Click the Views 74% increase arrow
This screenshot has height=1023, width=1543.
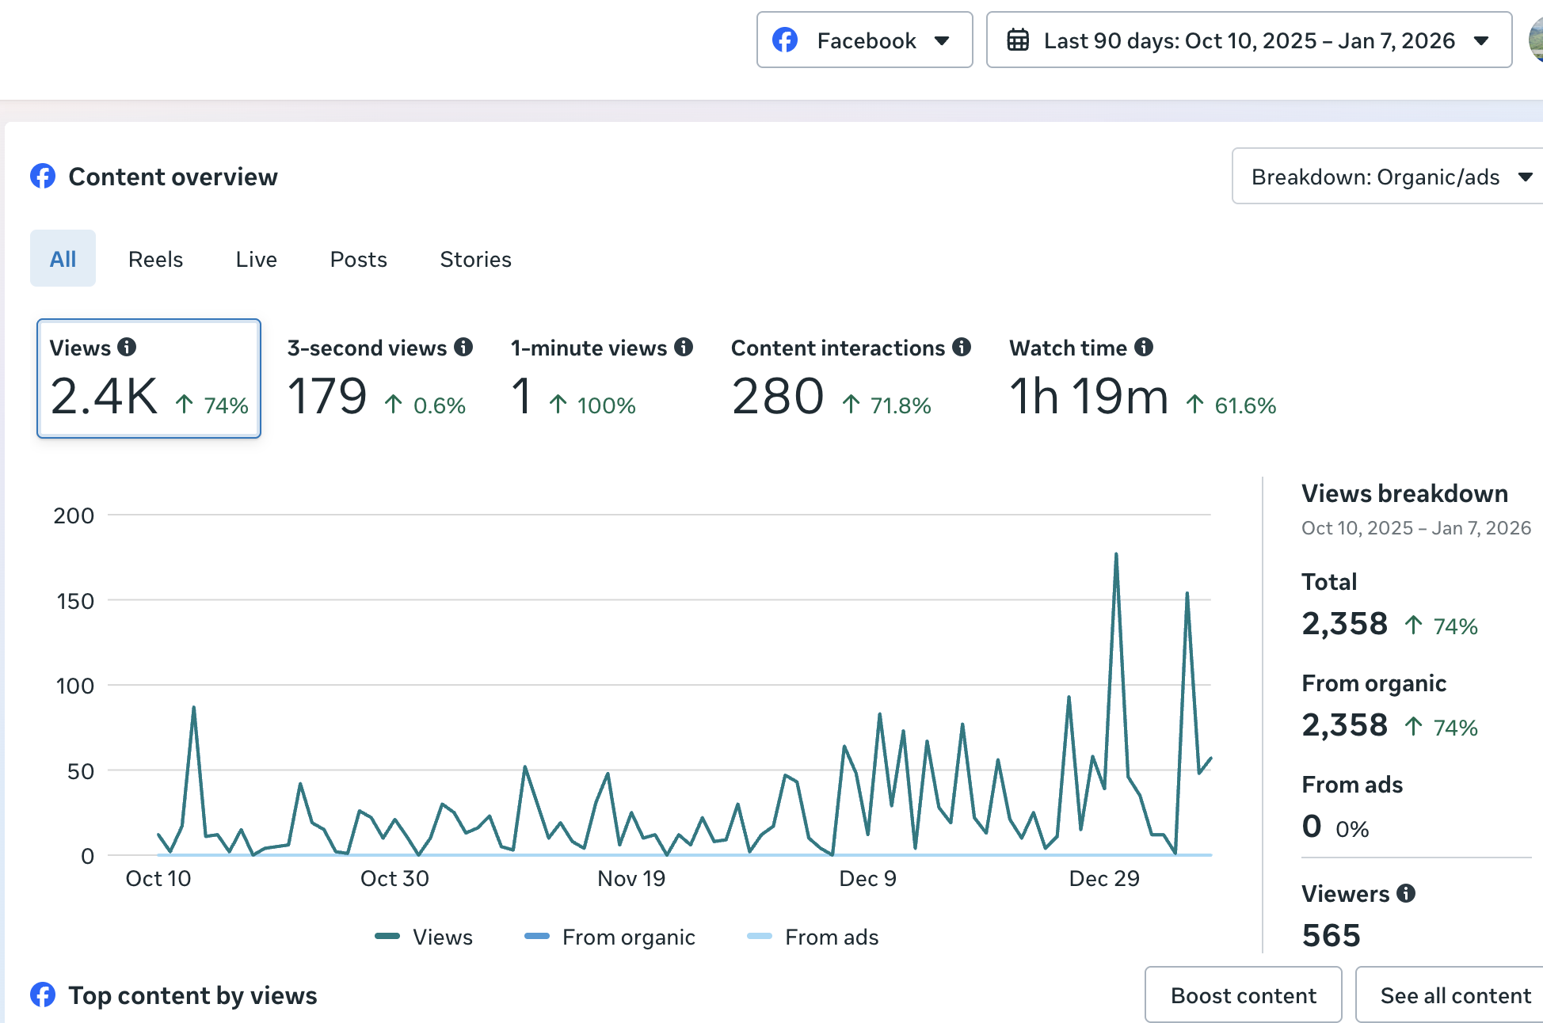(x=185, y=405)
